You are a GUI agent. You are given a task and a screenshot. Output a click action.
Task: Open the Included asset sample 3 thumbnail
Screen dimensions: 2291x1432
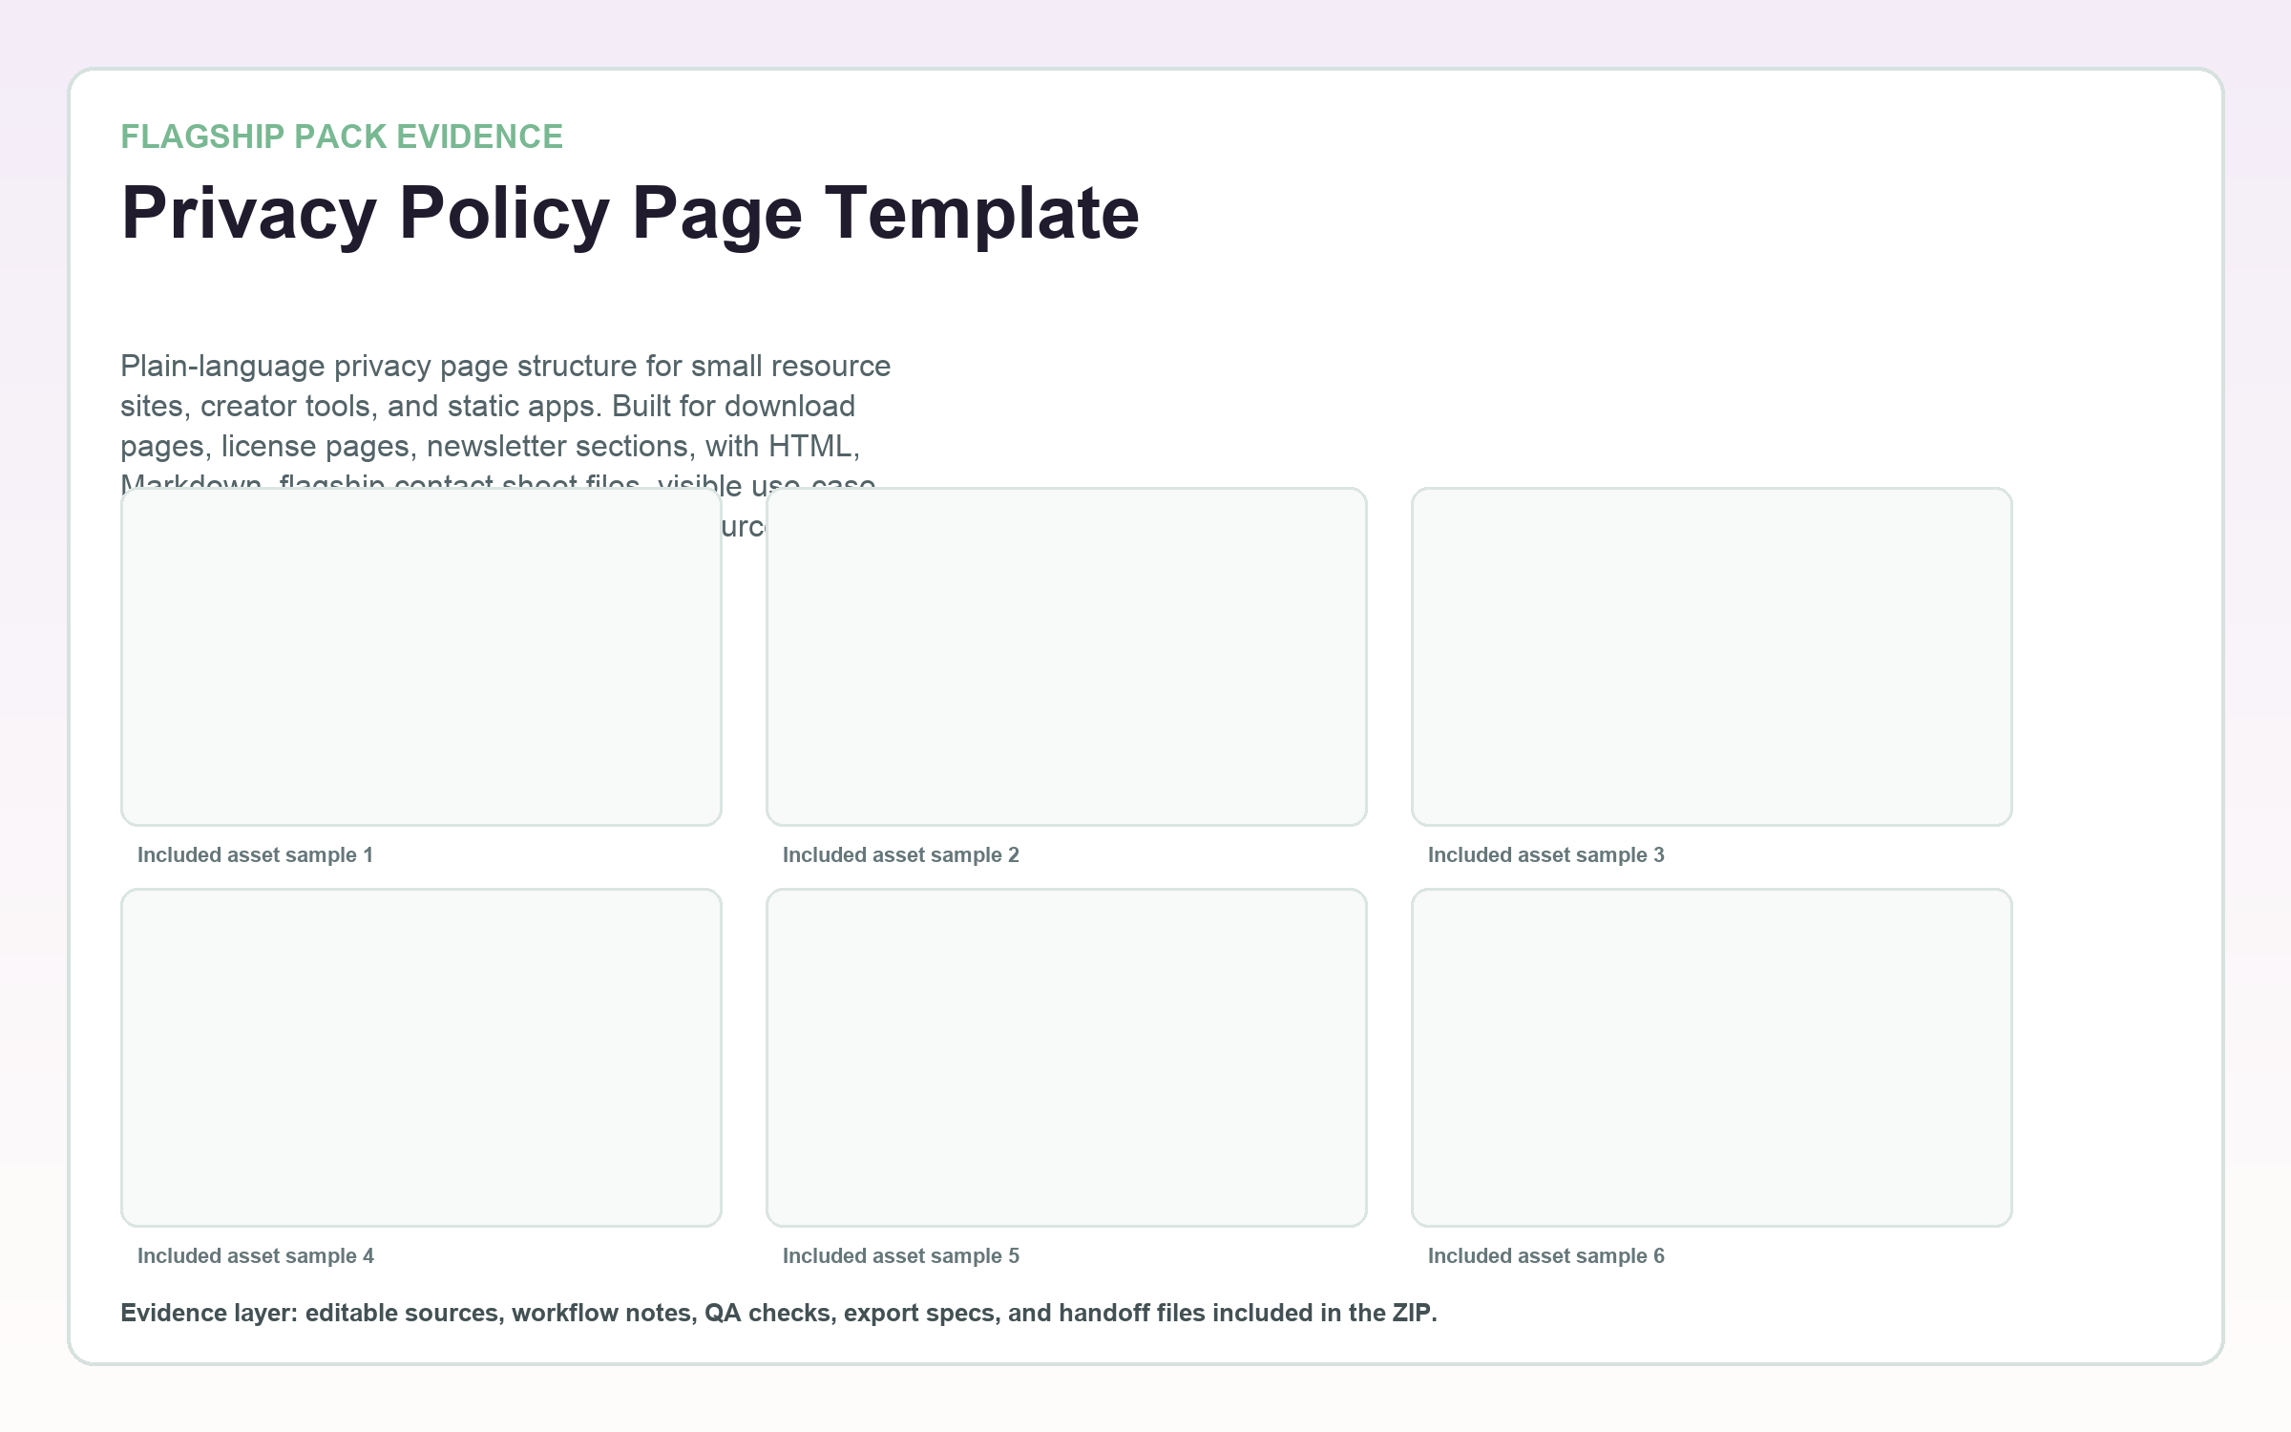[x=1712, y=657]
